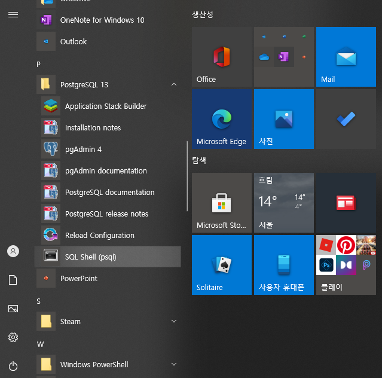
Task: Open PowerPoint from the app list
Action: (109, 278)
